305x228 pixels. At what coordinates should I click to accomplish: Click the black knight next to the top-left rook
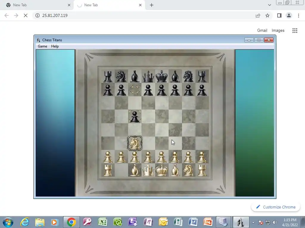point(121,76)
